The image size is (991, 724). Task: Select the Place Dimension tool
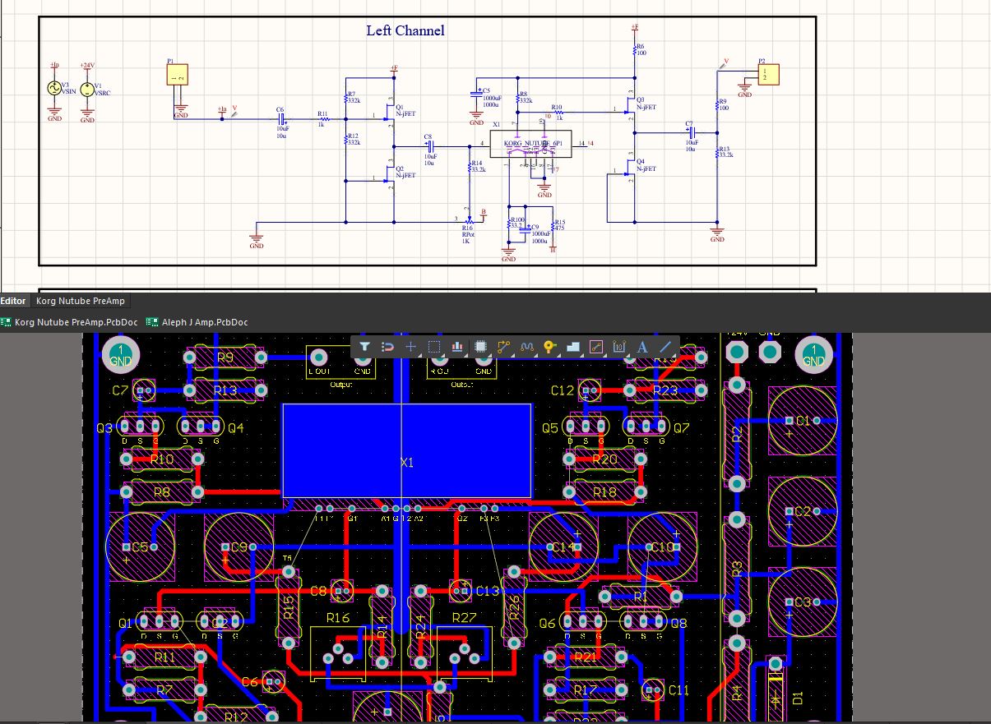point(620,347)
